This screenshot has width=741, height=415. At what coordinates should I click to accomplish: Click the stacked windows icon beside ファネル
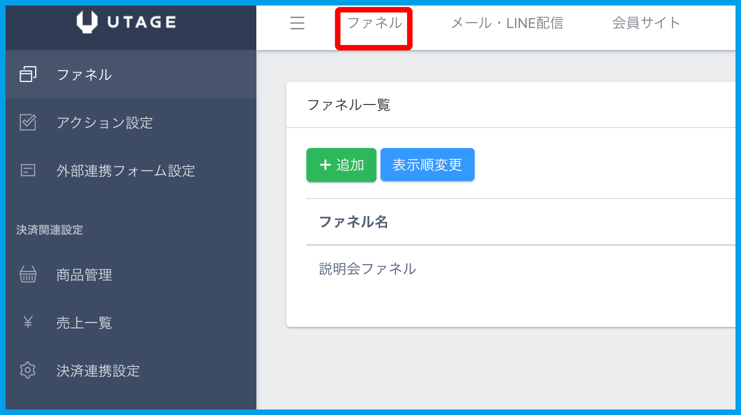[x=28, y=74]
